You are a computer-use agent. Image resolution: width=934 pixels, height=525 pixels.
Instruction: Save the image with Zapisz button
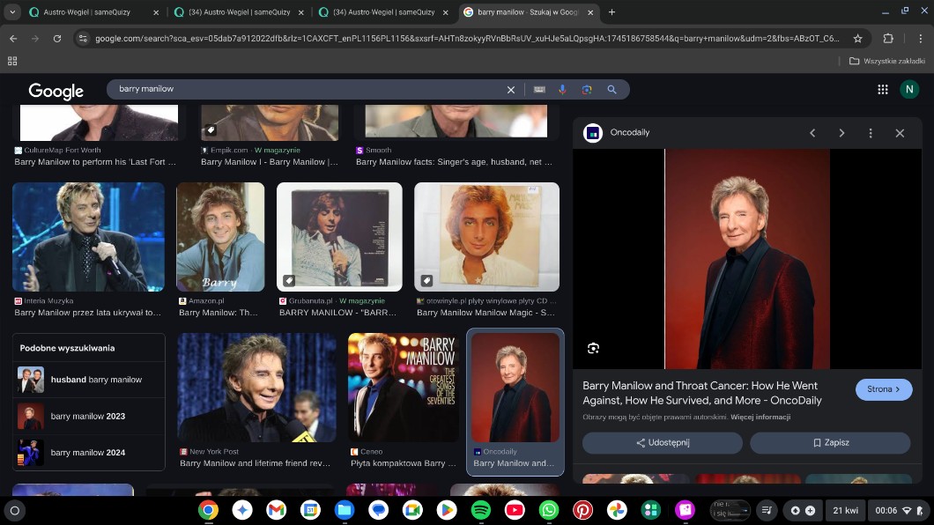[830, 442]
